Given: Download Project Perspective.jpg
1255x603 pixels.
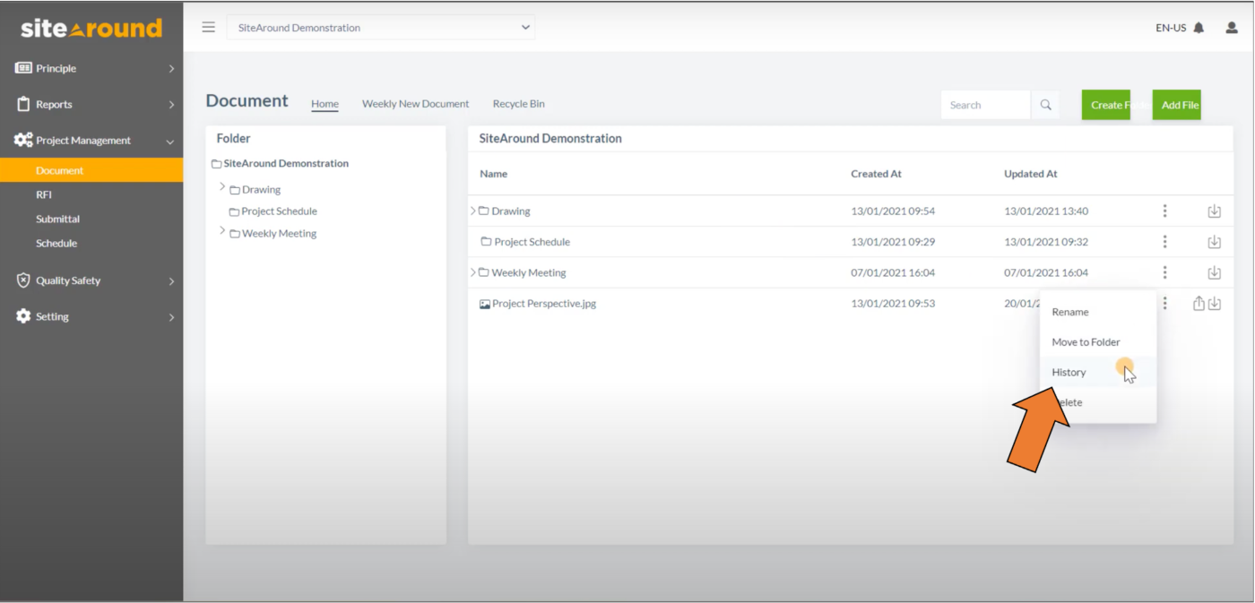Looking at the screenshot, I should pyautogui.click(x=1216, y=303).
